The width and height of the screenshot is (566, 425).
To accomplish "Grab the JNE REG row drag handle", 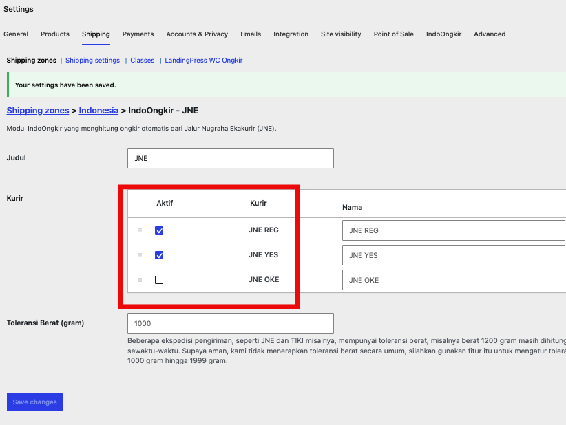I will [140, 230].
